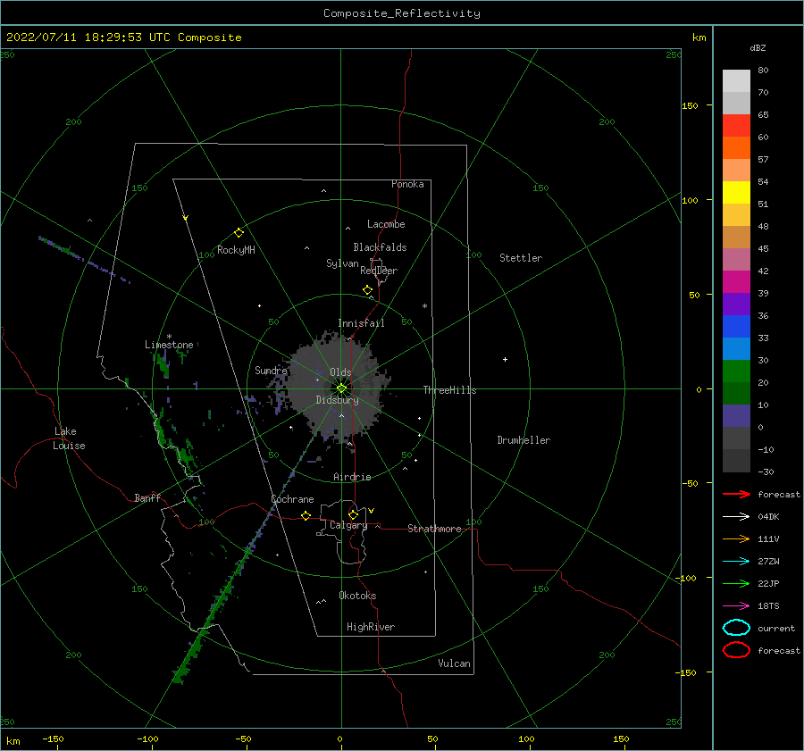This screenshot has width=804, height=751.
Task: Click the Lacombe town label
Action: (x=386, y=224)
